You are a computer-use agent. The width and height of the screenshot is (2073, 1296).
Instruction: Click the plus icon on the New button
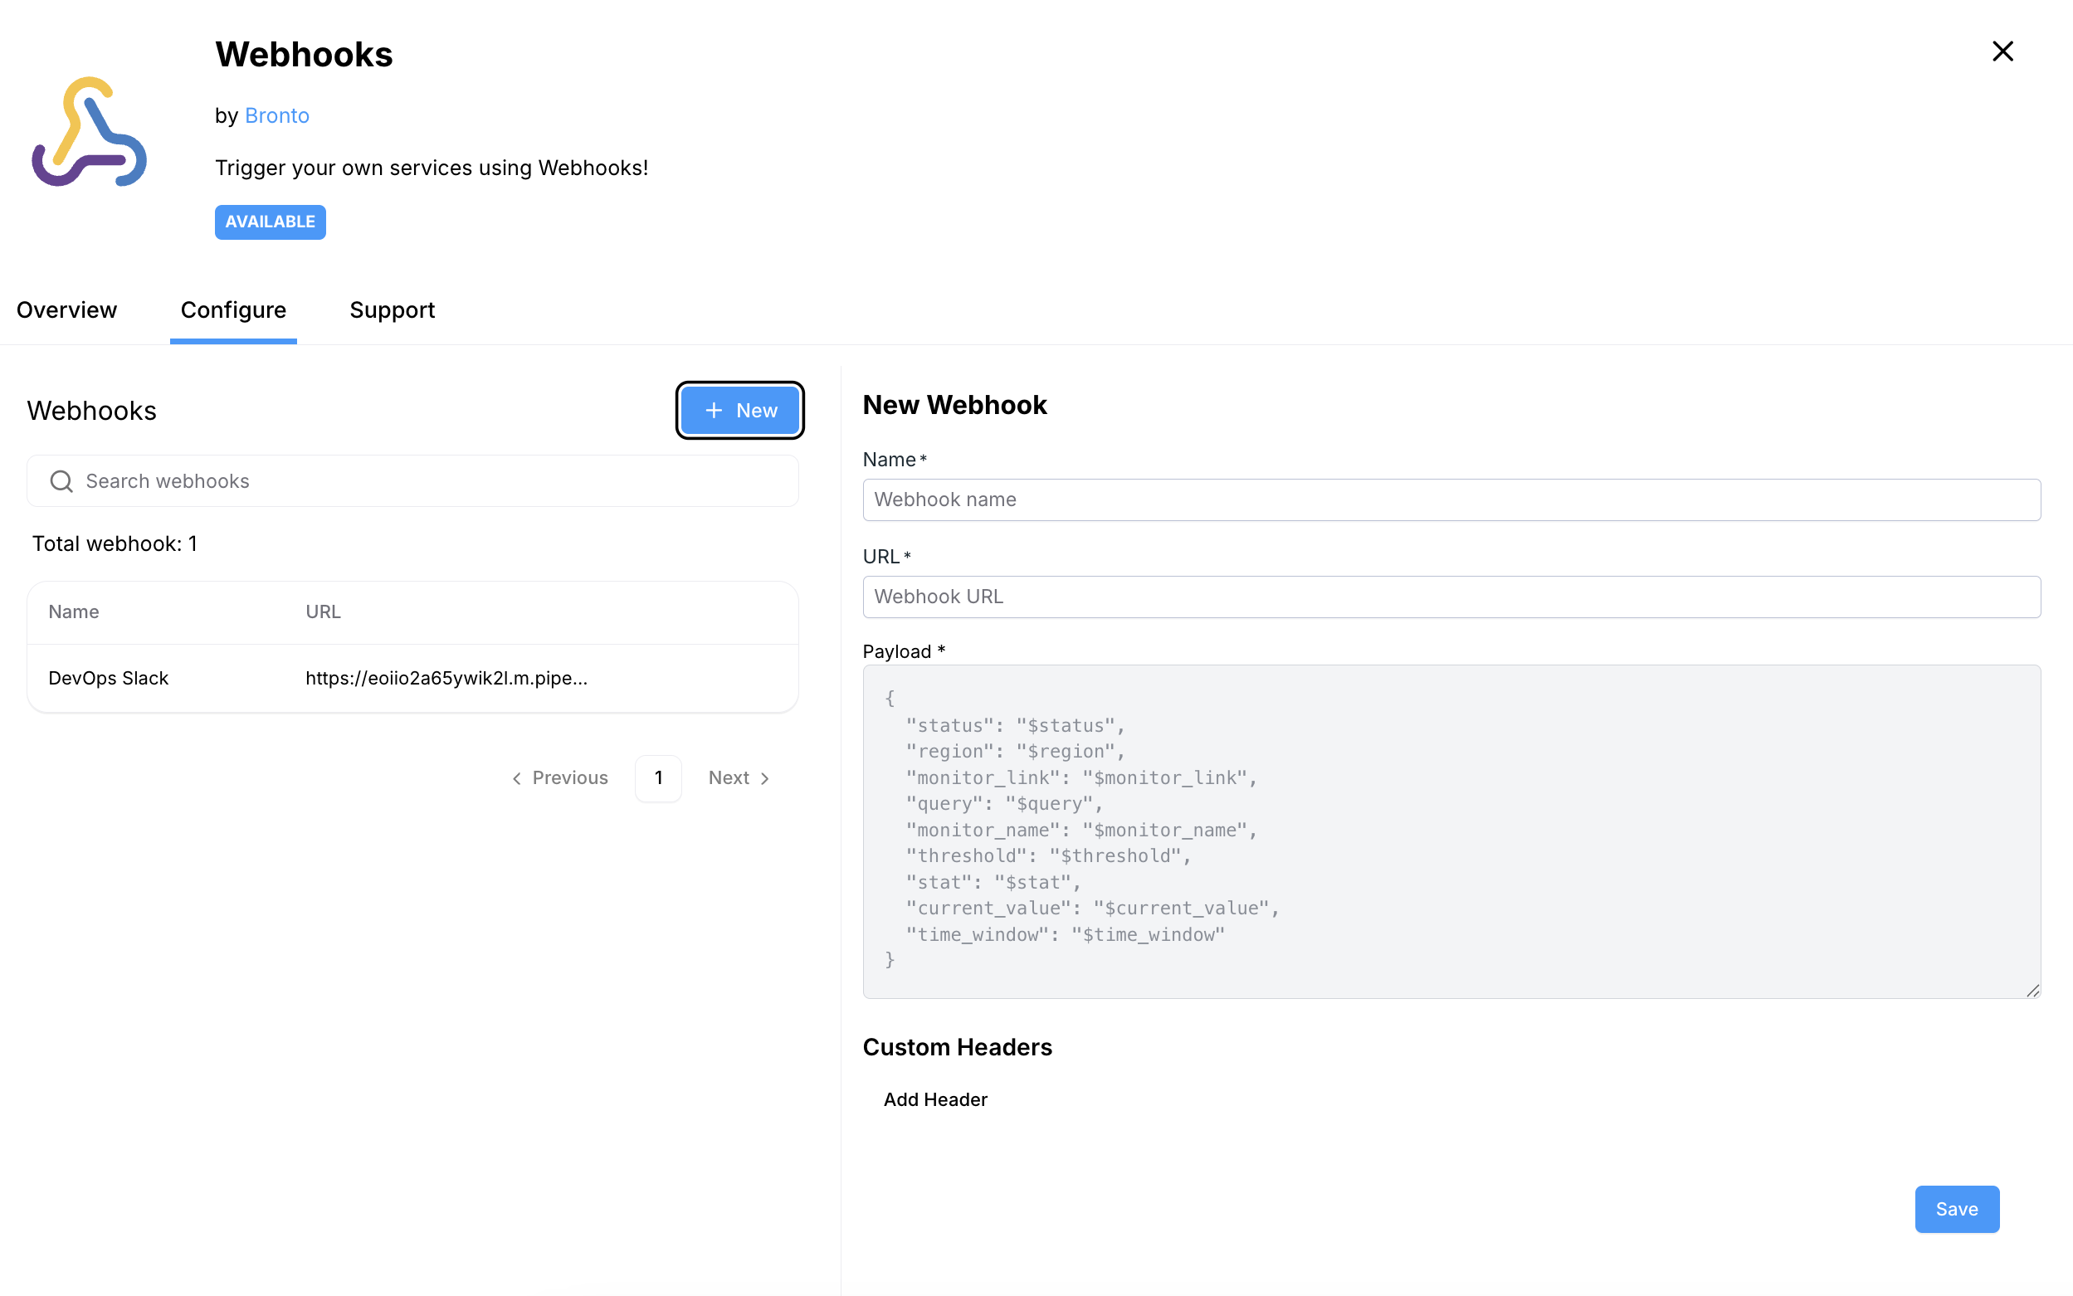tap(714, 410)
